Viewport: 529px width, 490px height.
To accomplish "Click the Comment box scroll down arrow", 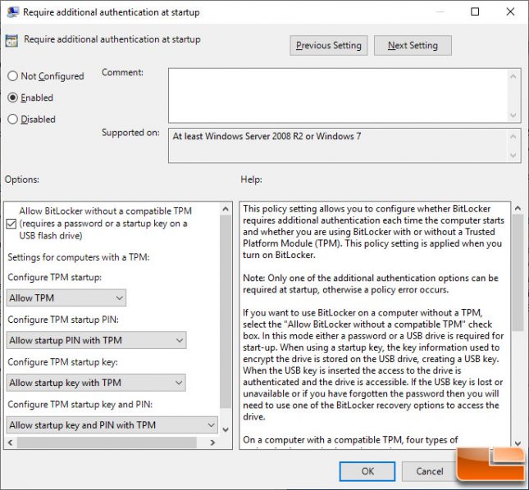I will [513, 116].
